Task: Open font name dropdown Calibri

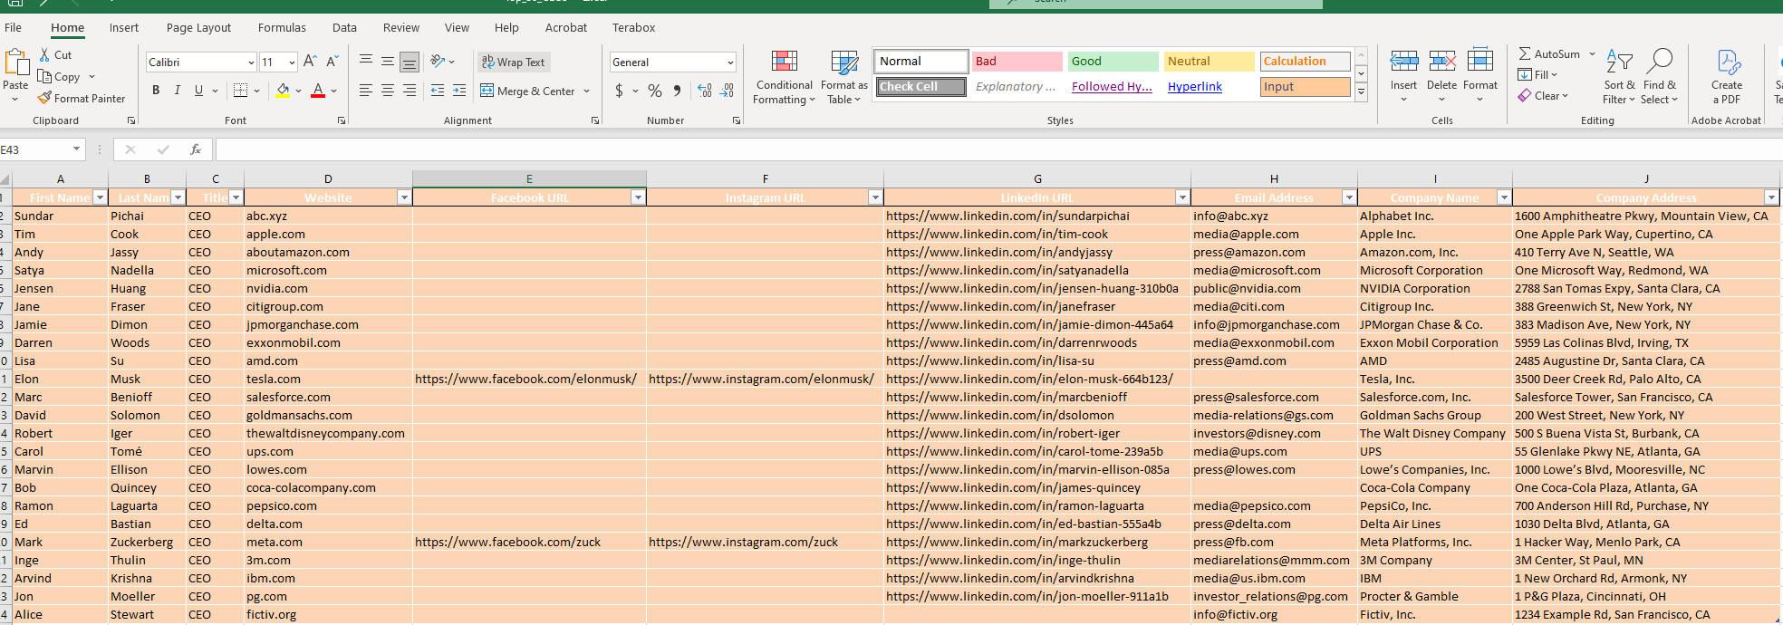Action: tap(251, 62)
